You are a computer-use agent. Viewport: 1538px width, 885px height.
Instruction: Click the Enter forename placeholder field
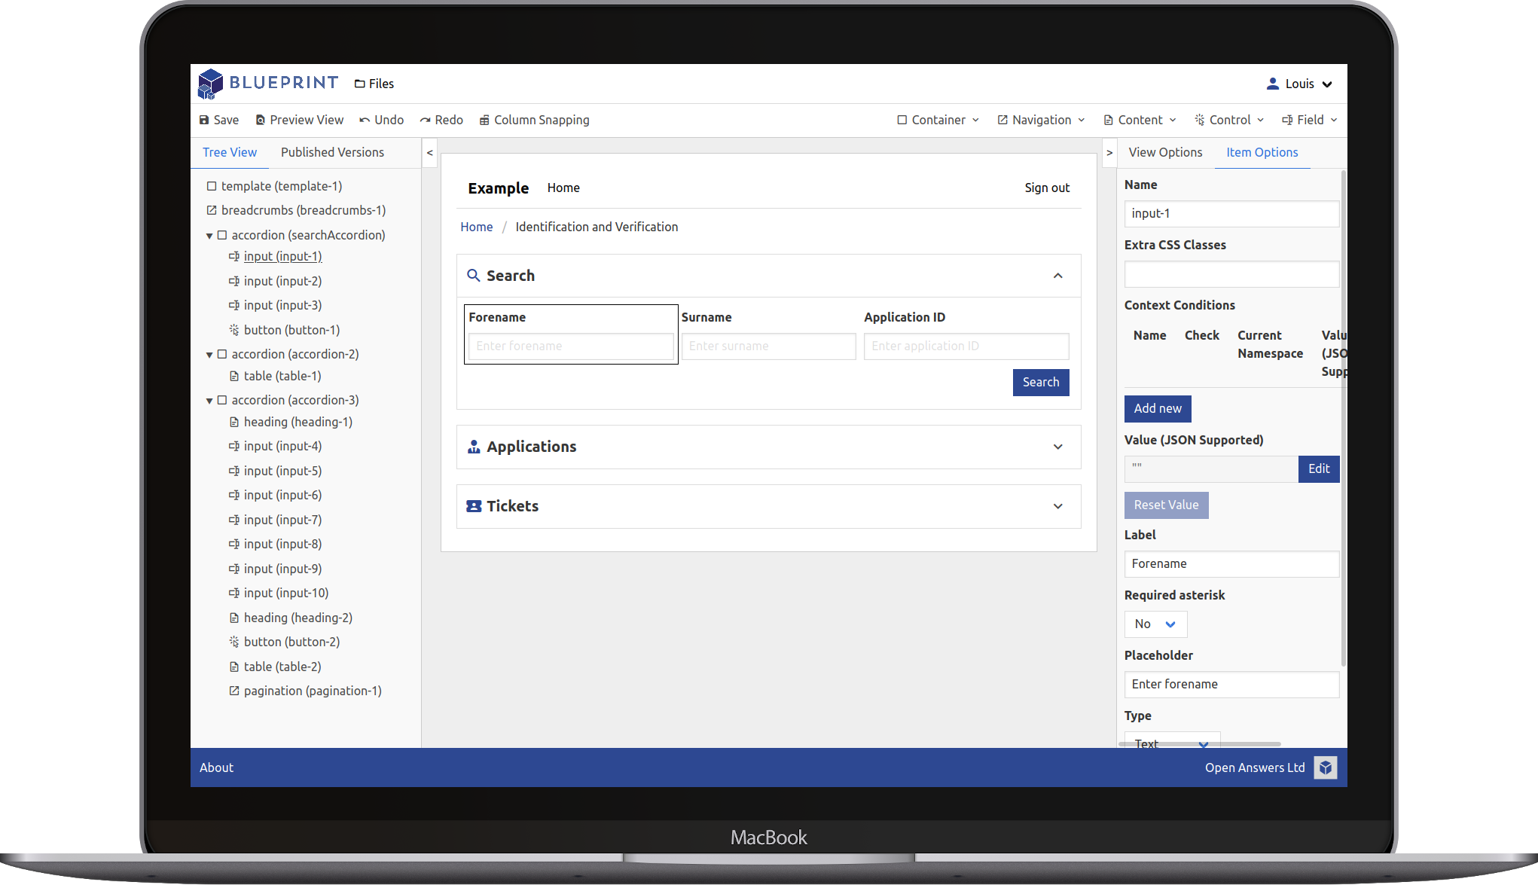[x=570, y=346]
